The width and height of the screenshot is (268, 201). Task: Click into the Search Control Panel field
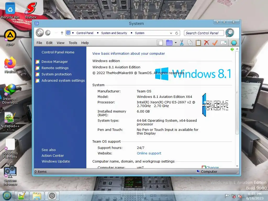204,33
